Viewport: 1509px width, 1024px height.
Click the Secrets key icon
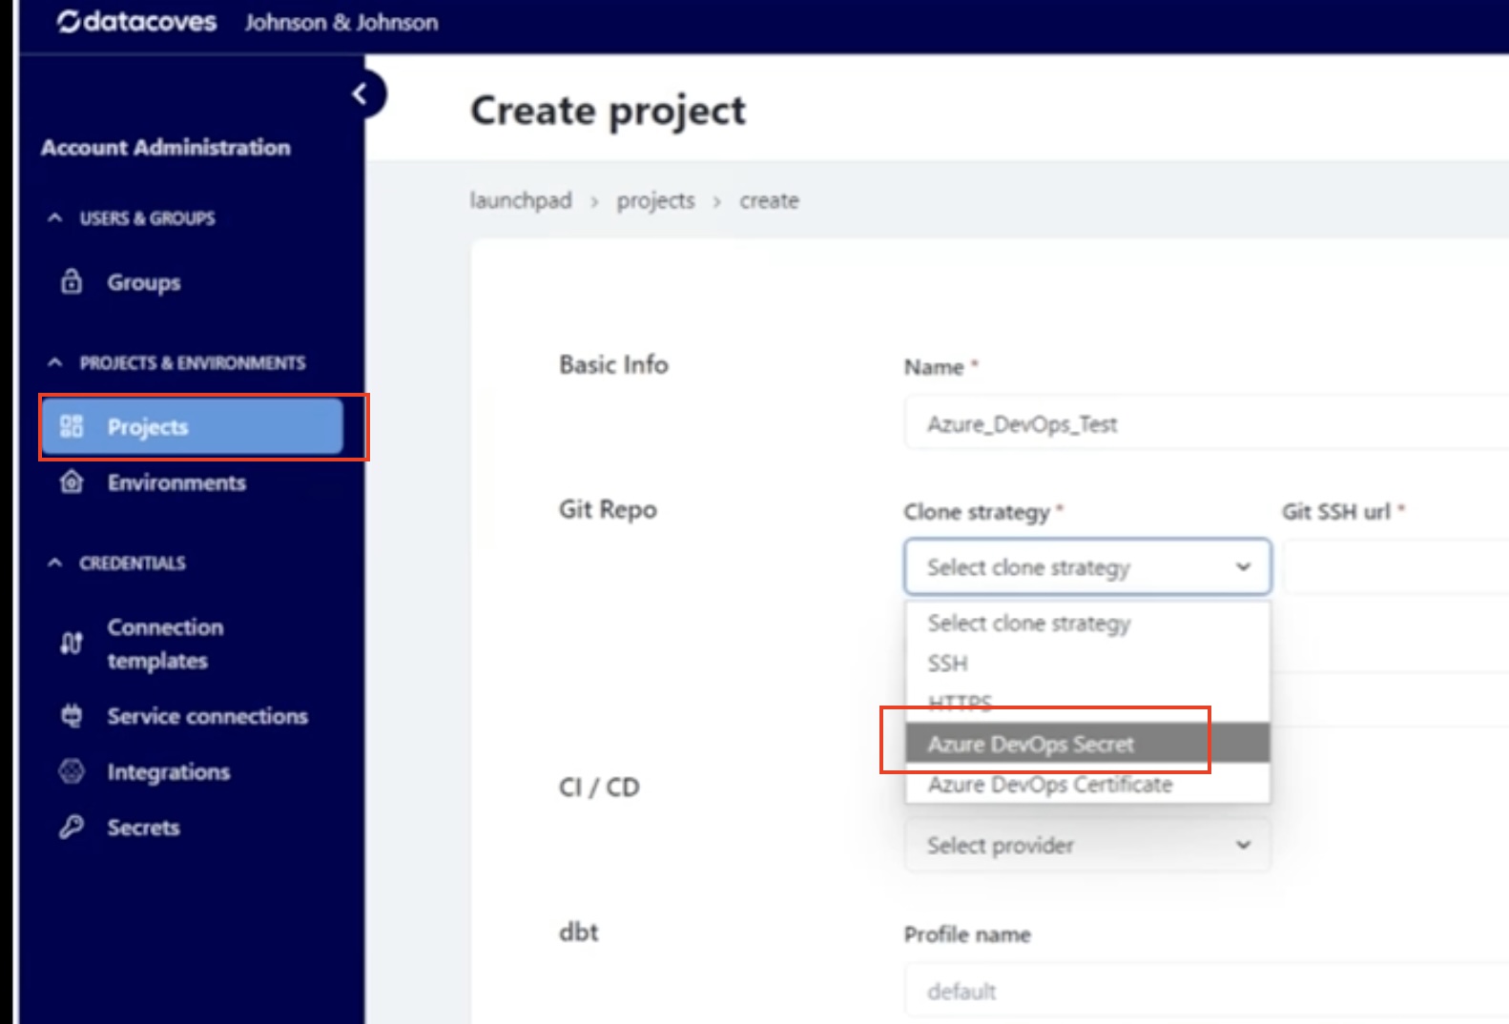click(72, 827)
